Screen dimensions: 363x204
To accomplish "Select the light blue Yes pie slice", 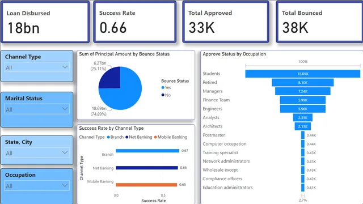I will [127, 95].
